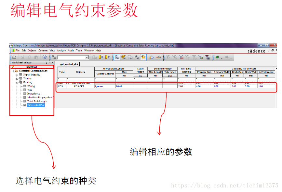Open the search combo box dropdown arrow
This screenshot has height=192, width=282.
pyautogui.click(x=87, y=57)
